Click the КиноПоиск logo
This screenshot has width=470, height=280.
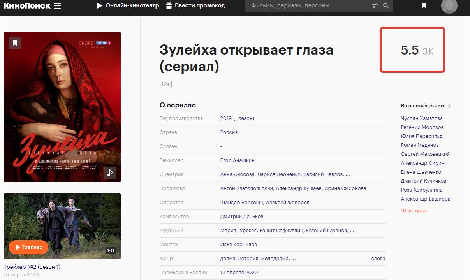27,5
